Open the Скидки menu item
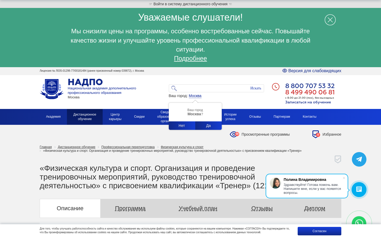This screenshot has width=381, height=238. (x=139, y=117)
